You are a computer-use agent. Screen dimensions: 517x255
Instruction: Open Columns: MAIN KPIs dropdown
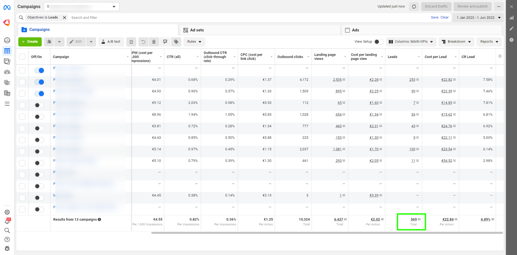[x=412, y=42]
